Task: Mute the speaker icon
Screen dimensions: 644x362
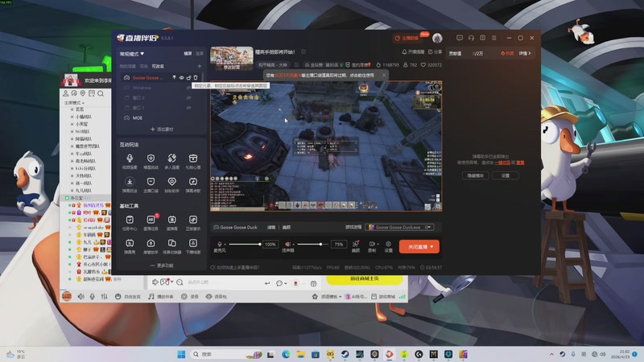Action: pyautogui.click(x=287, y=244)
